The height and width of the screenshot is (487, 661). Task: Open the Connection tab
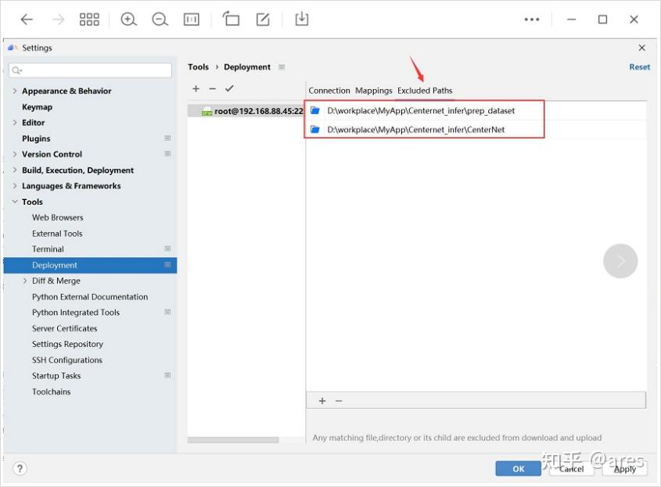coord(329,90)
